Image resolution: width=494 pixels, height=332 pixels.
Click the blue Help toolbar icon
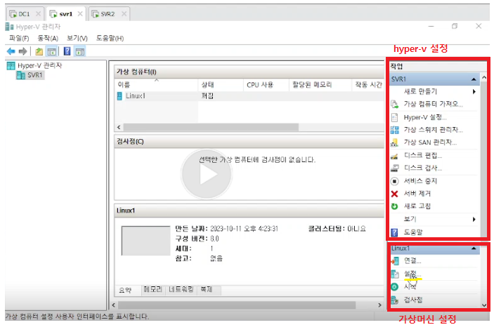pos(67,51)
